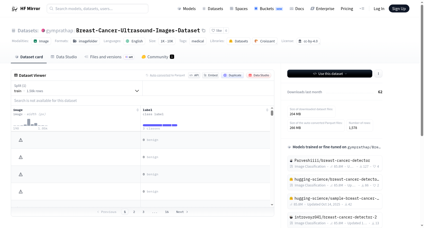
Task: Click the gymprathap avatar icon
Action: coord(43,30)
